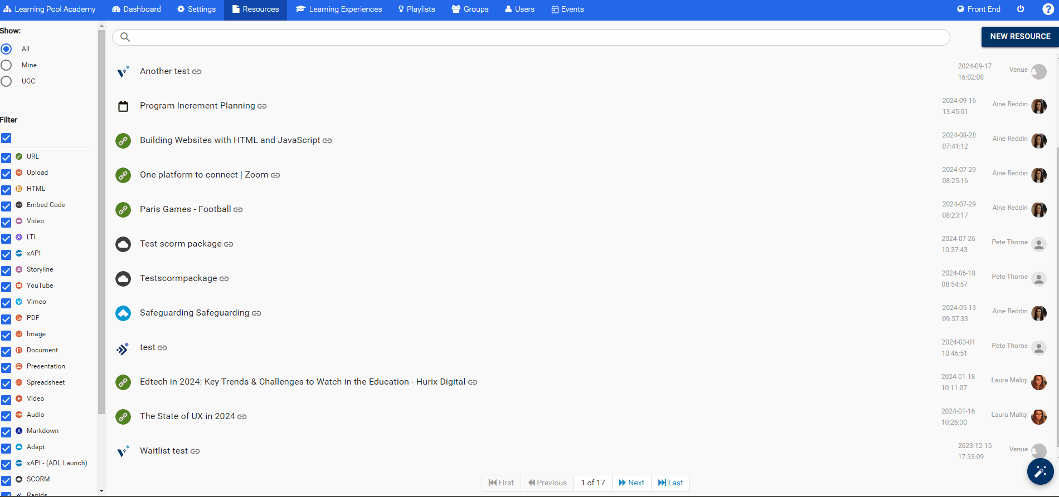Select the UGC radio button
Viewport: 1059px width, 497px height.
pyautogui.click(x=6, y=81)
